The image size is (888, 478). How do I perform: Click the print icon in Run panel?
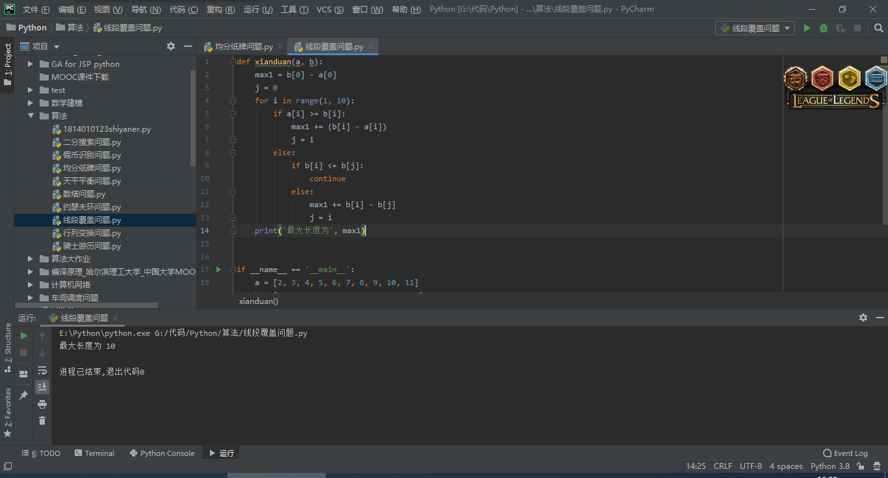[x=42, y=404]
